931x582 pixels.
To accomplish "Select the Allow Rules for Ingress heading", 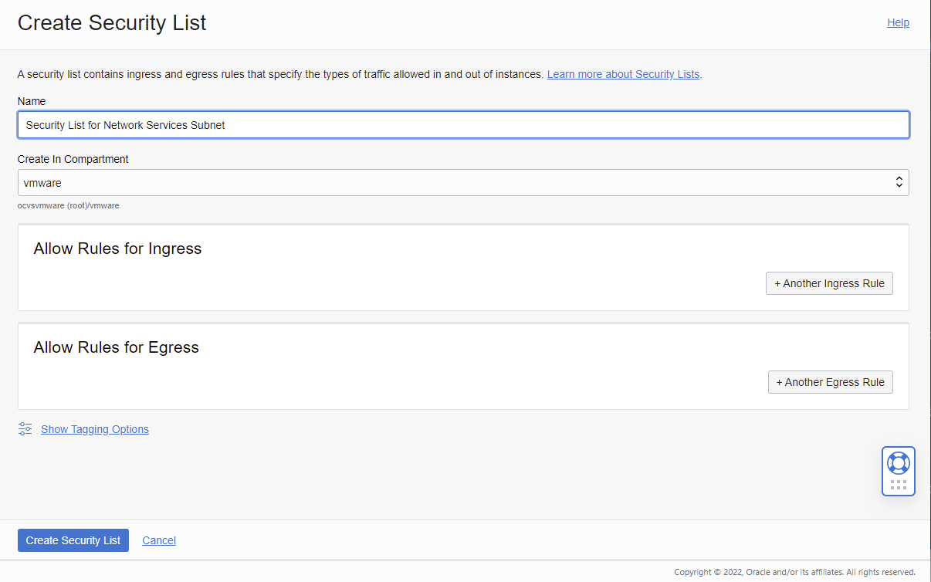I will click(117, 249).
